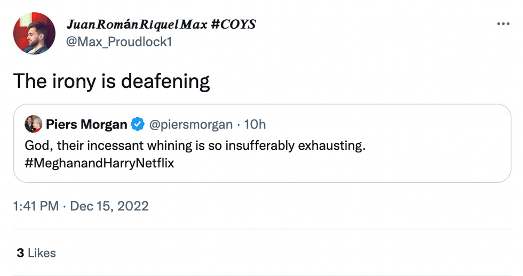The image size is (523, 276).
Task: Click the Likes label text
Action: [42, 253]
